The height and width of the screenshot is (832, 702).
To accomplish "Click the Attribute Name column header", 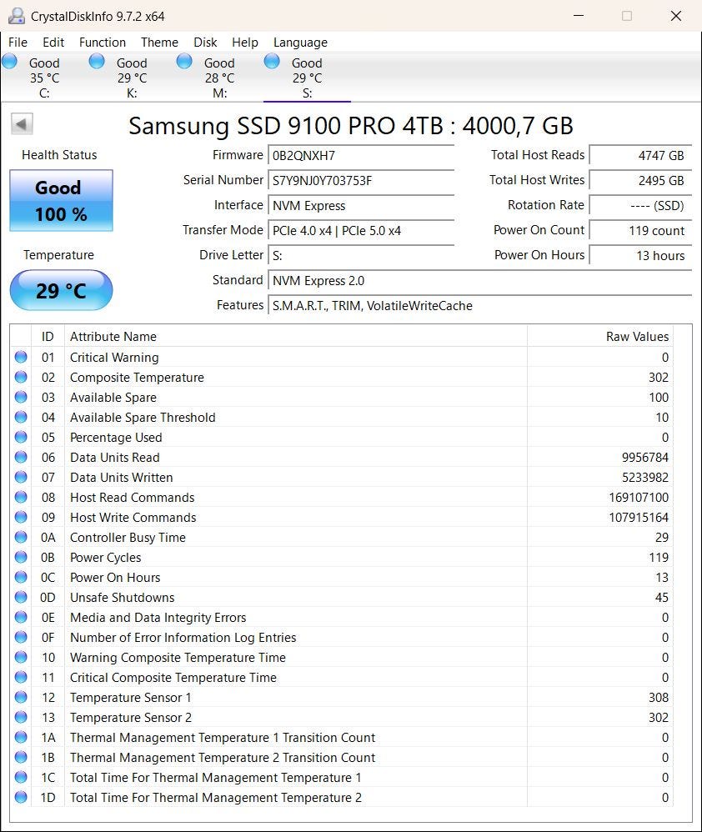I will (x=295, y=337).
